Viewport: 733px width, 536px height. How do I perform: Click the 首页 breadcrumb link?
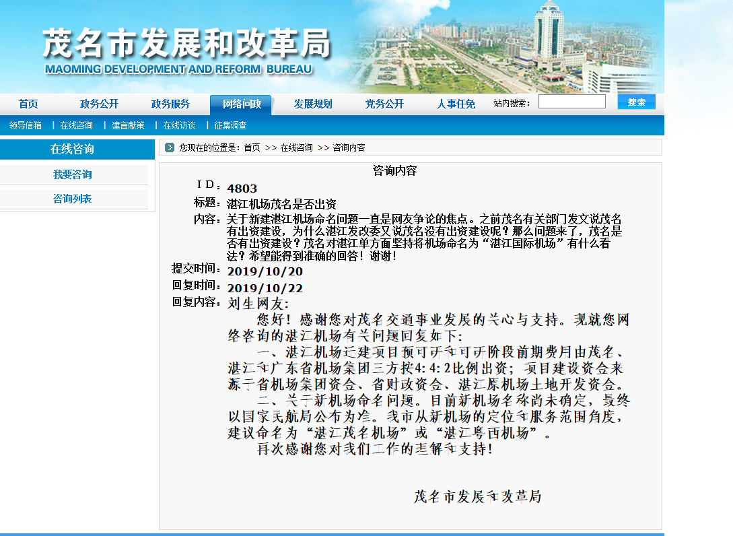[252, 147]
